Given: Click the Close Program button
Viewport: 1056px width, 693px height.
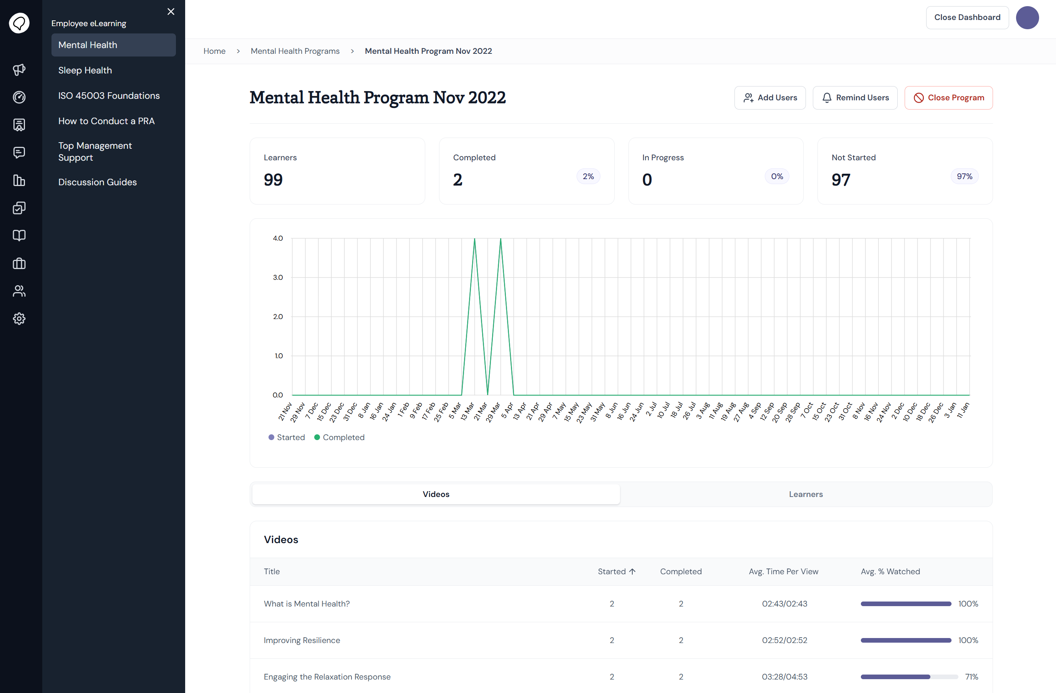Looking at the screenshot, I should click(948, 98).
